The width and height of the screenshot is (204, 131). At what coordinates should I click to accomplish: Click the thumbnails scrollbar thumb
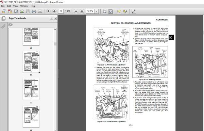click(x=55, y=44)
